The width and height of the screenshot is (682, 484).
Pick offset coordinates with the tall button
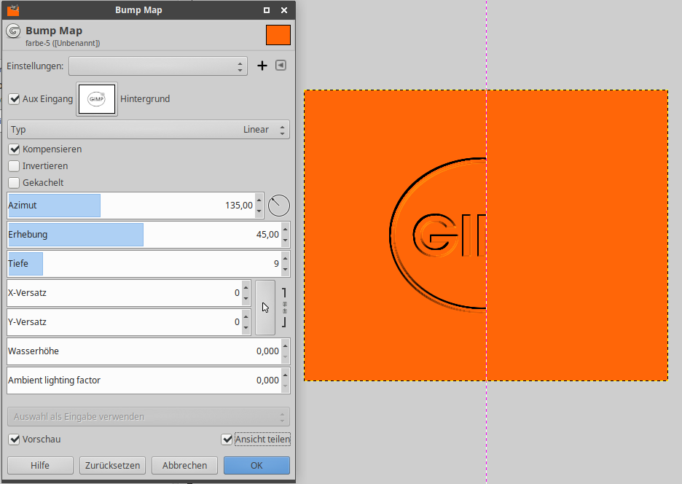coord(265,308)
